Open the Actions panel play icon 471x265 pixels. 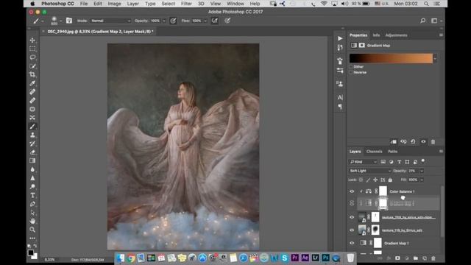(x=340, y=38)
